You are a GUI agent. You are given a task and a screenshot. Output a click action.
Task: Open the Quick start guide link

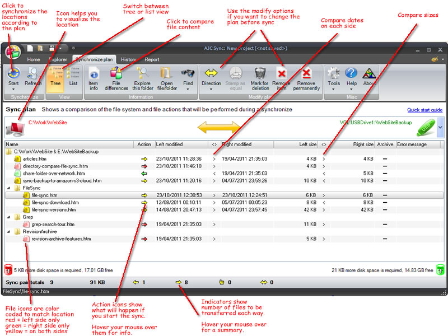click(425, 110)
